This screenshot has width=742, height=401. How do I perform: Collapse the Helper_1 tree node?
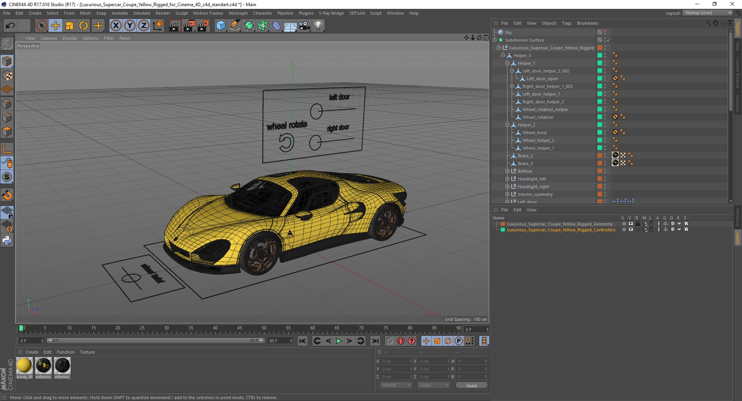507,63
